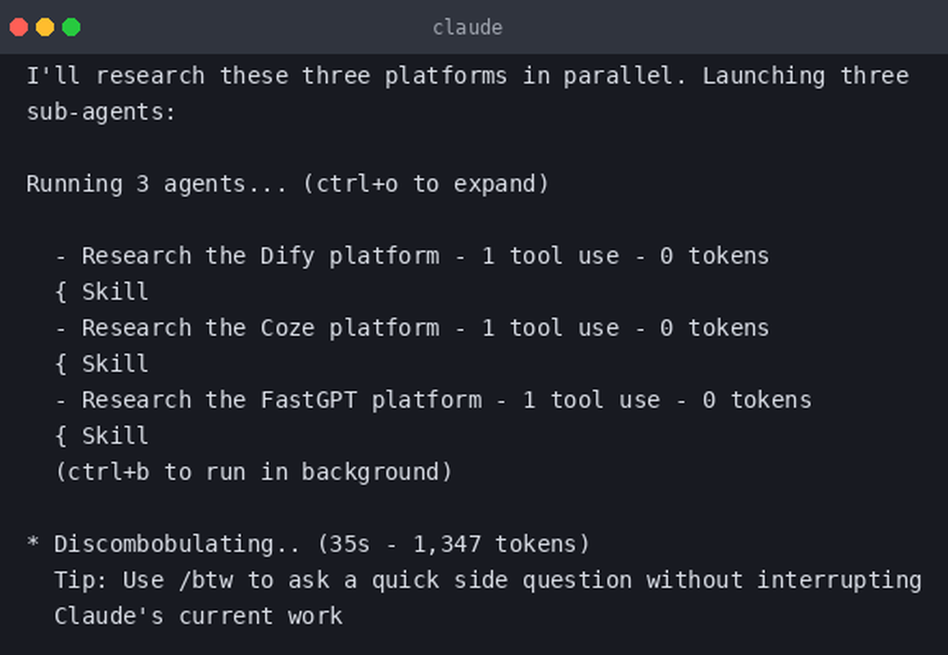Click the asterisk spinner beside Discombobulating
This screenshot has height=655, width=948.
(33, 542)
